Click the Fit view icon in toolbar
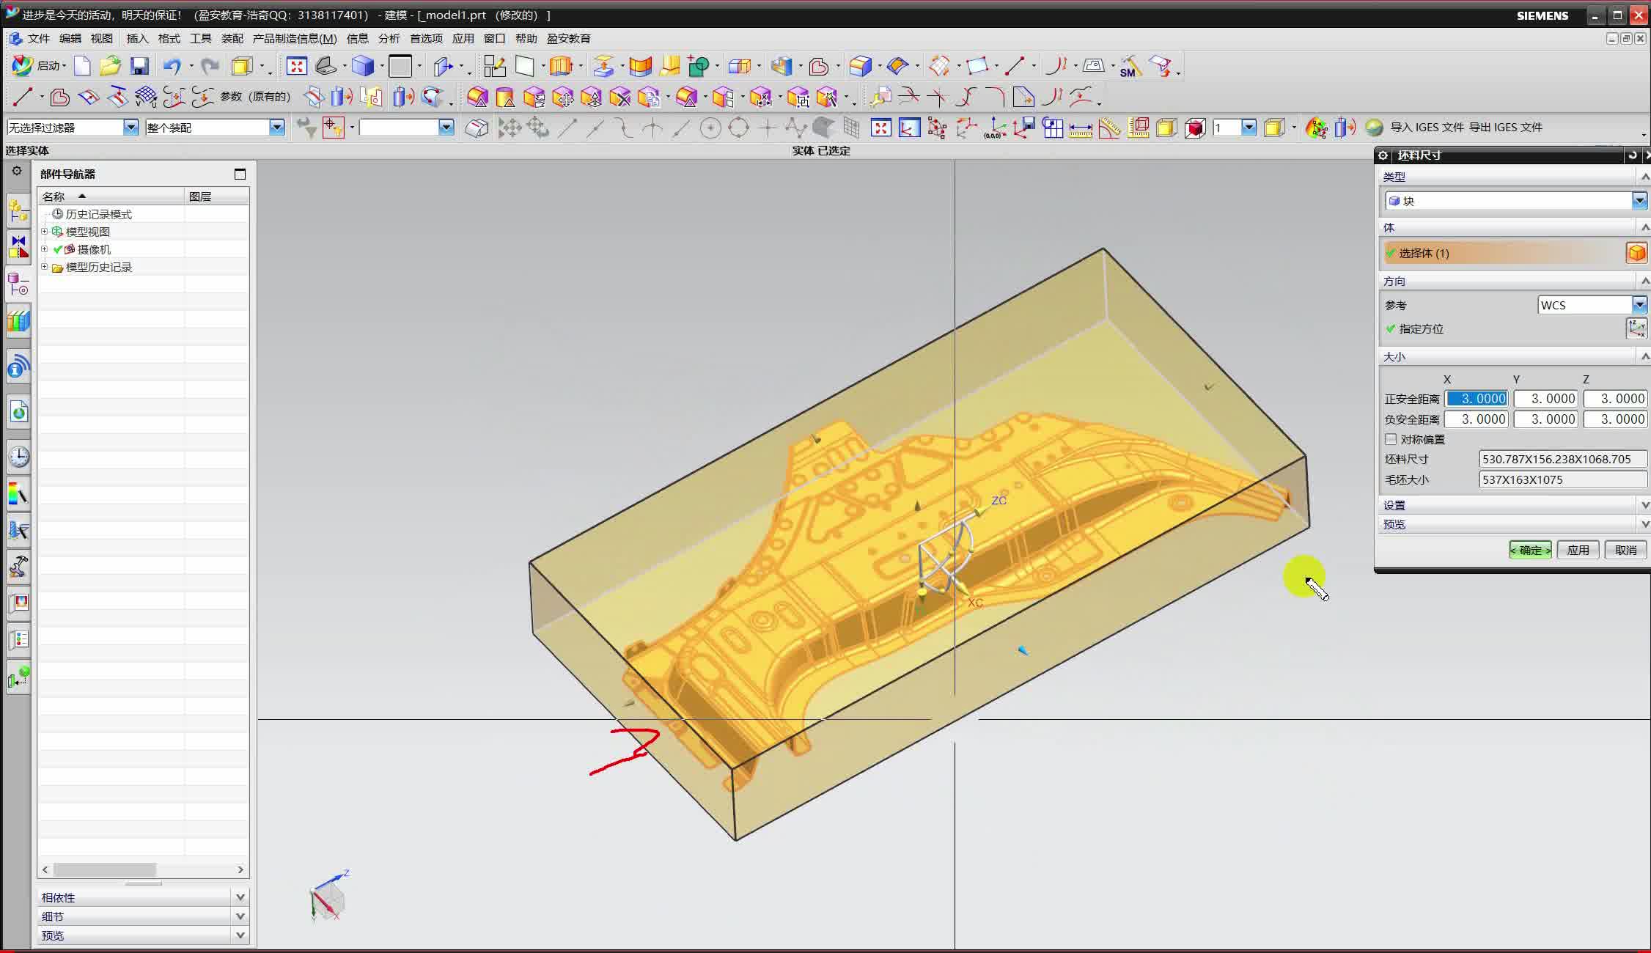Viewport: 1651px width, 953px height. tap(296, 66)
